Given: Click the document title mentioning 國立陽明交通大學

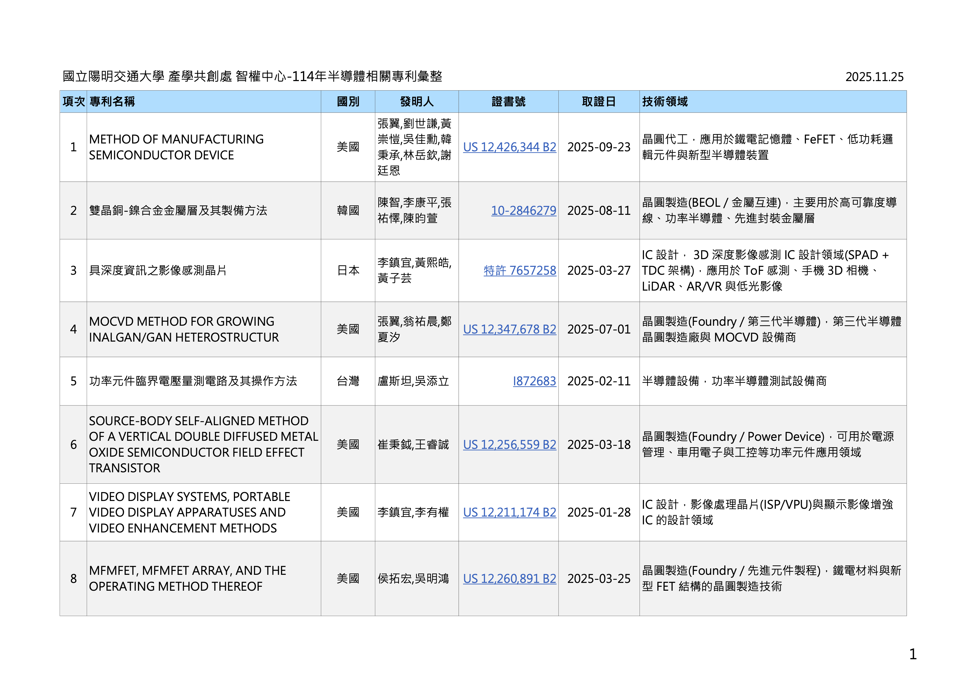Looking at the screenshot, I should pyautogui.click(x=252, y=77).
